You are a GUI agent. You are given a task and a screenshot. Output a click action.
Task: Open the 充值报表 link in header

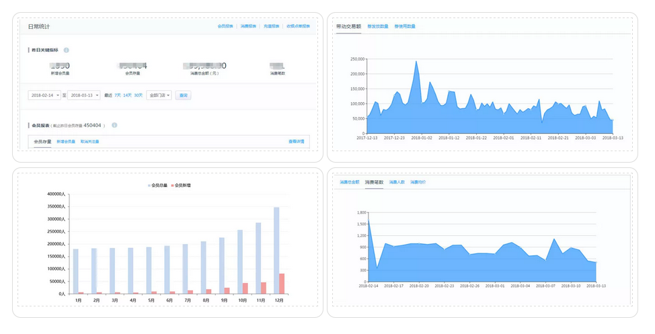point(271,26)
